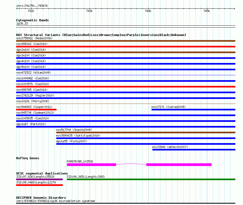Click the FAM87B|NR_103536 gene label

coord(80,162)
